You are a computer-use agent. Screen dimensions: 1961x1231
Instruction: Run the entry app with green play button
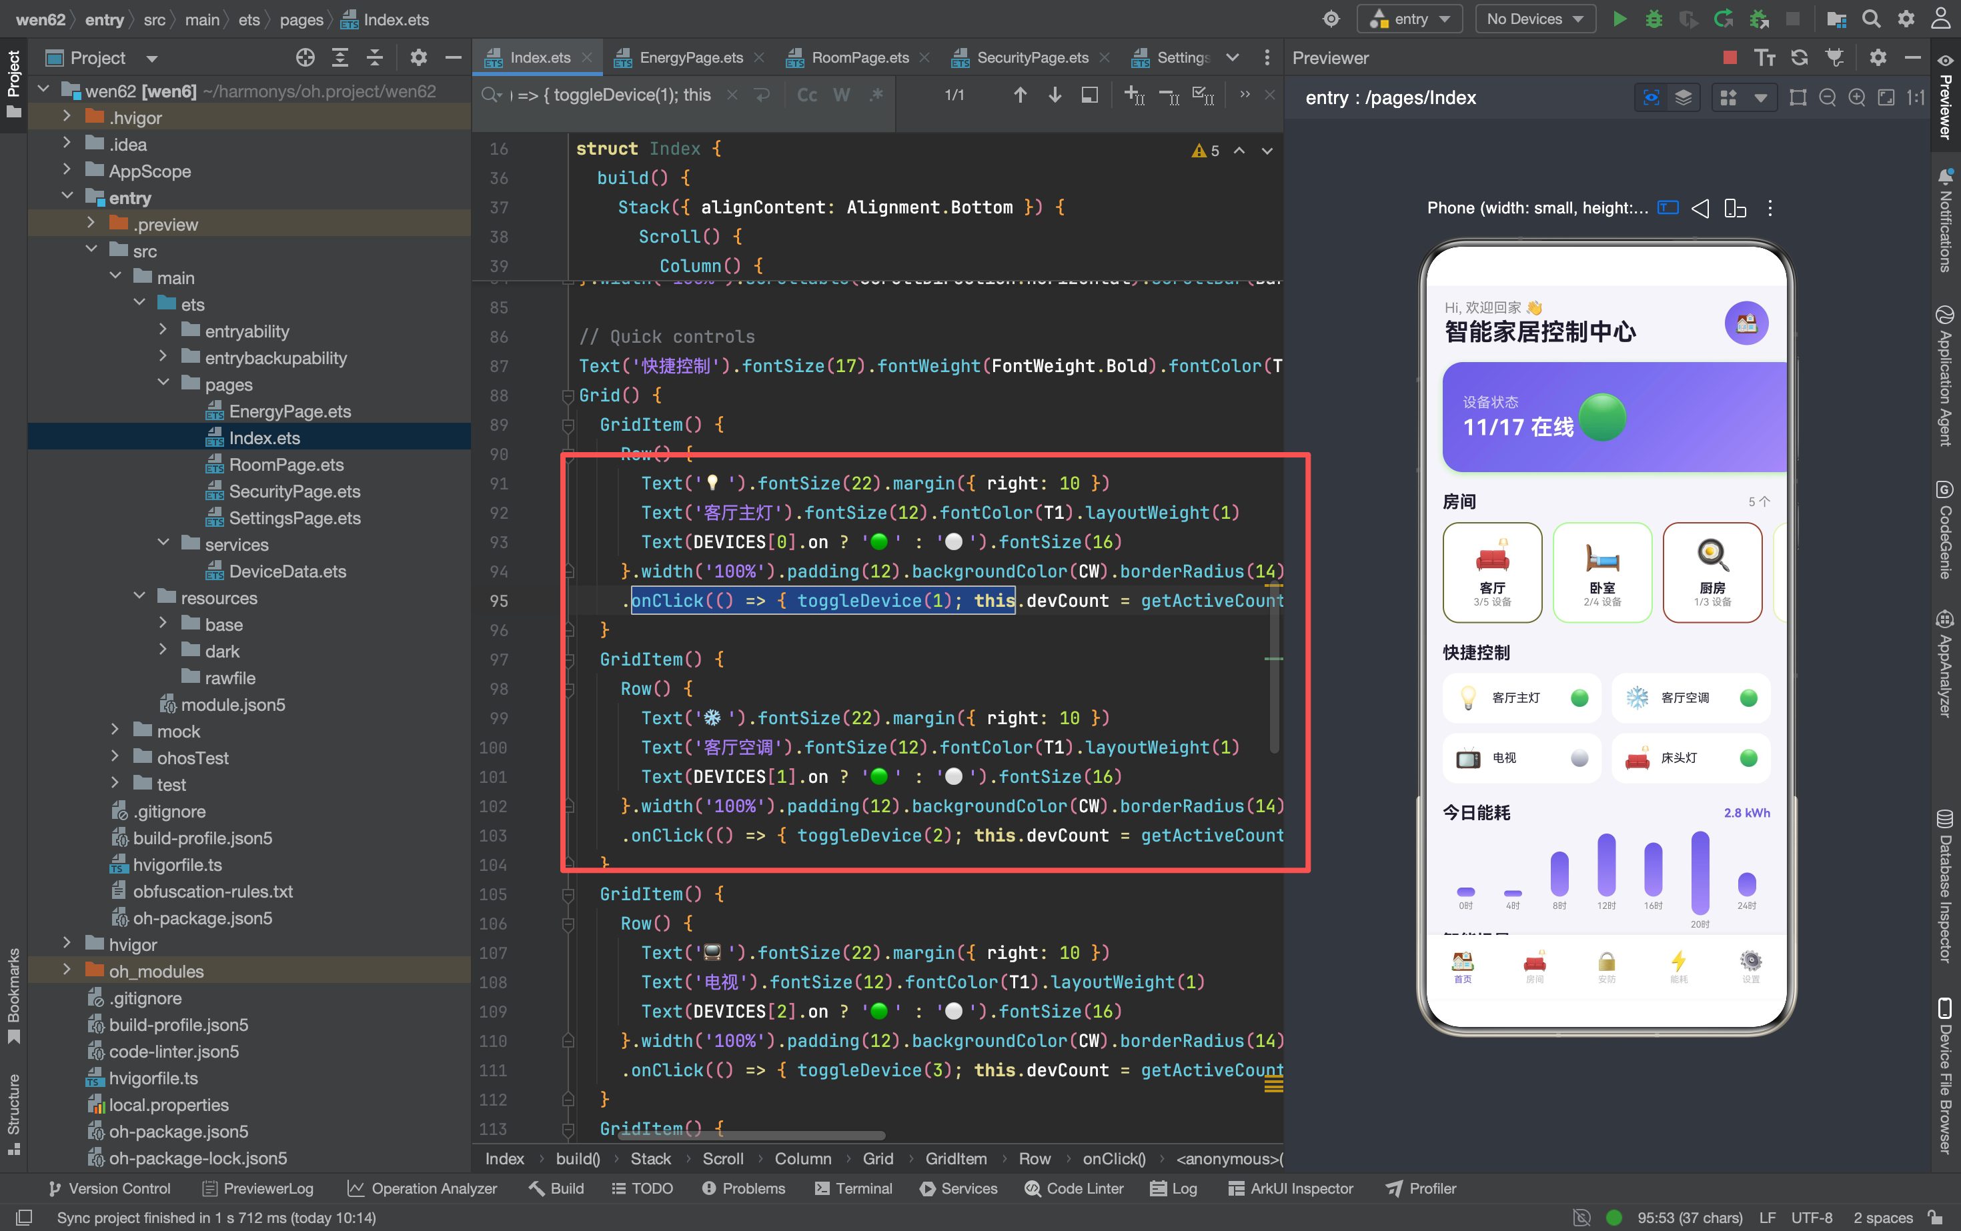1619,19
